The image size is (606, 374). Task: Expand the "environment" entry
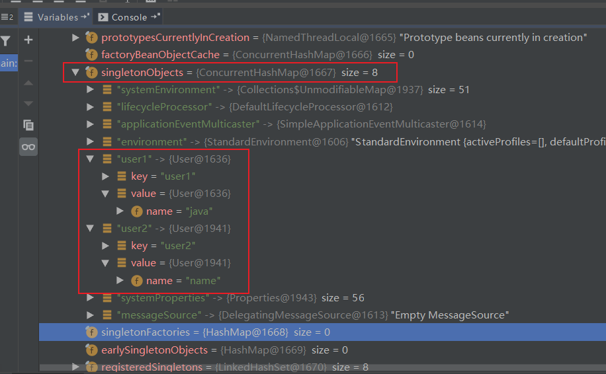[x=90, y=141]
